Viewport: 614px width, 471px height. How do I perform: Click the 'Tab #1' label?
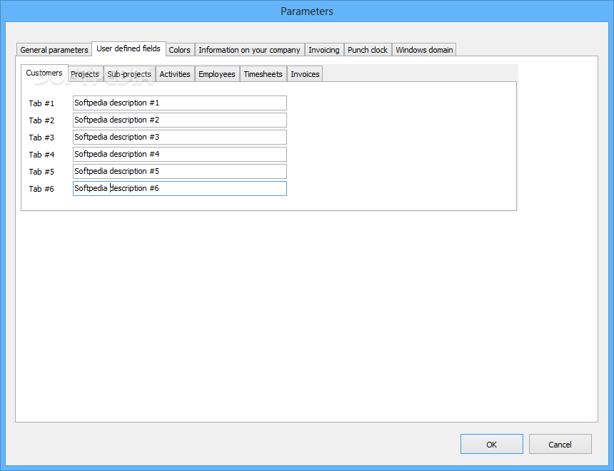point(41,103)
